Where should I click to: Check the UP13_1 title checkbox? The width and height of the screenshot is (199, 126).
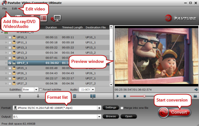click(x=10, y=48)
